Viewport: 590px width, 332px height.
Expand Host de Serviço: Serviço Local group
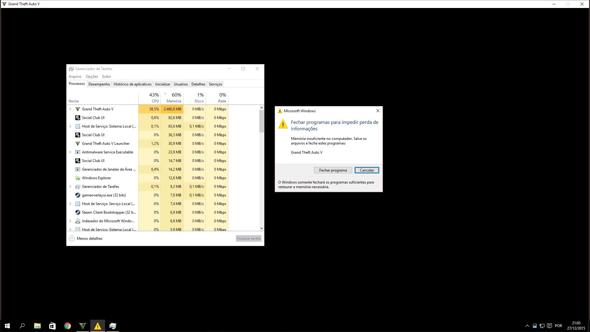(x=70, y=204)
